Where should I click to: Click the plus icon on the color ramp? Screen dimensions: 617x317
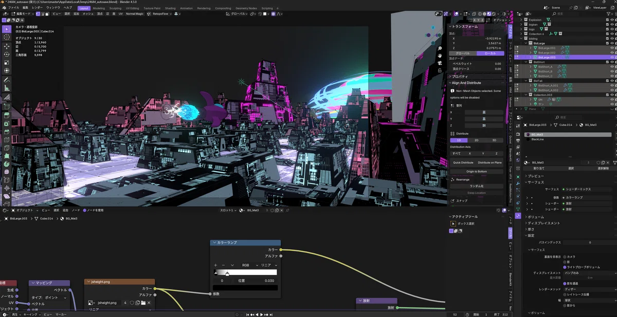216,265
